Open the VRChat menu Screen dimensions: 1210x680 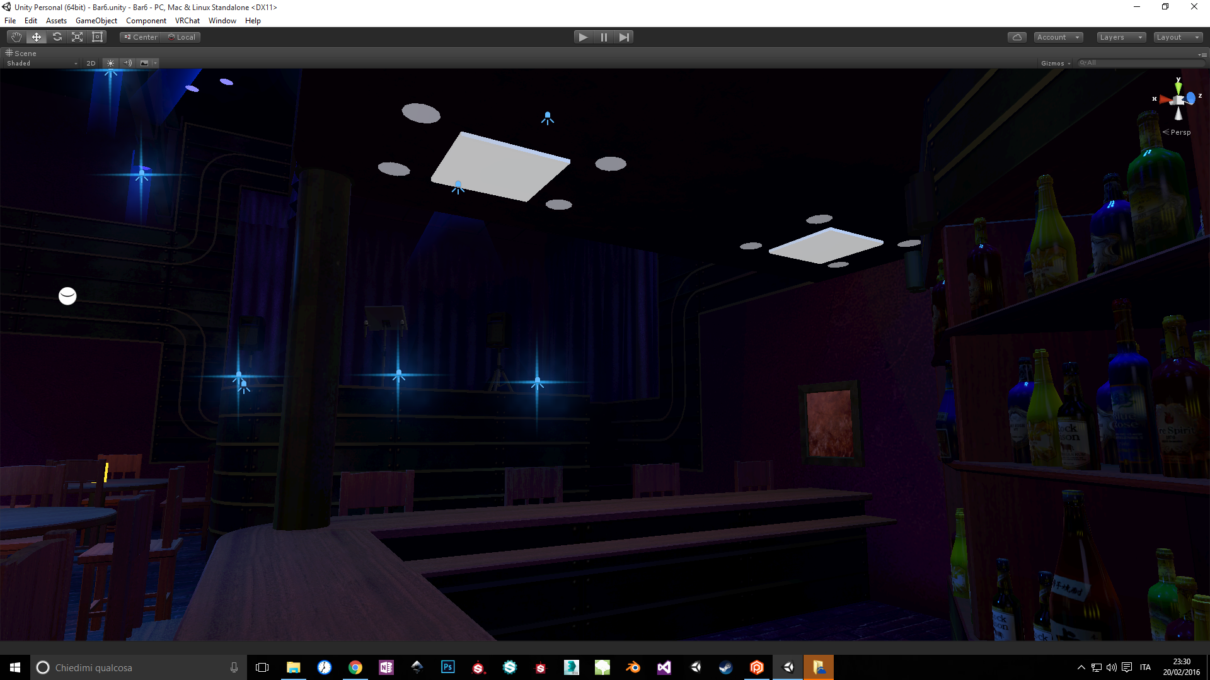click(x=187, y=21)
